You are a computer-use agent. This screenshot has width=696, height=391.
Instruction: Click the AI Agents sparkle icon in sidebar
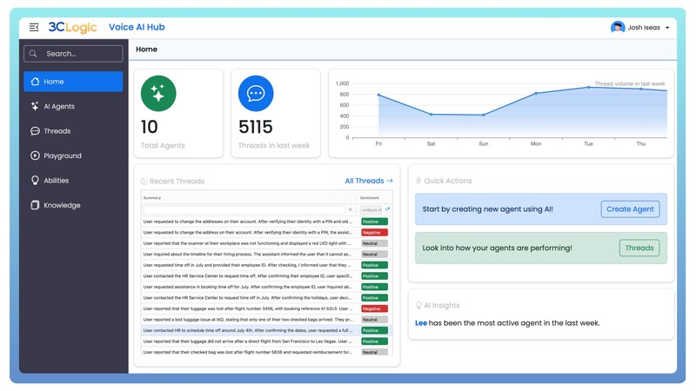pyautogui.click(x=35, y=107)
